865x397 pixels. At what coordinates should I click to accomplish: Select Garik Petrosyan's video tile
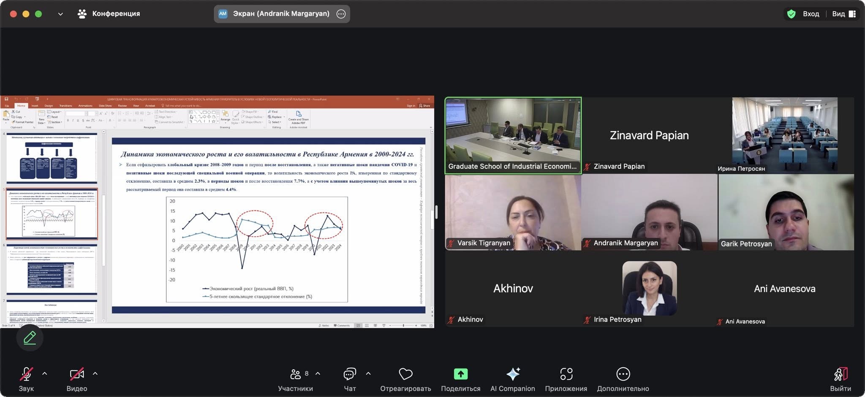point(786,212)
